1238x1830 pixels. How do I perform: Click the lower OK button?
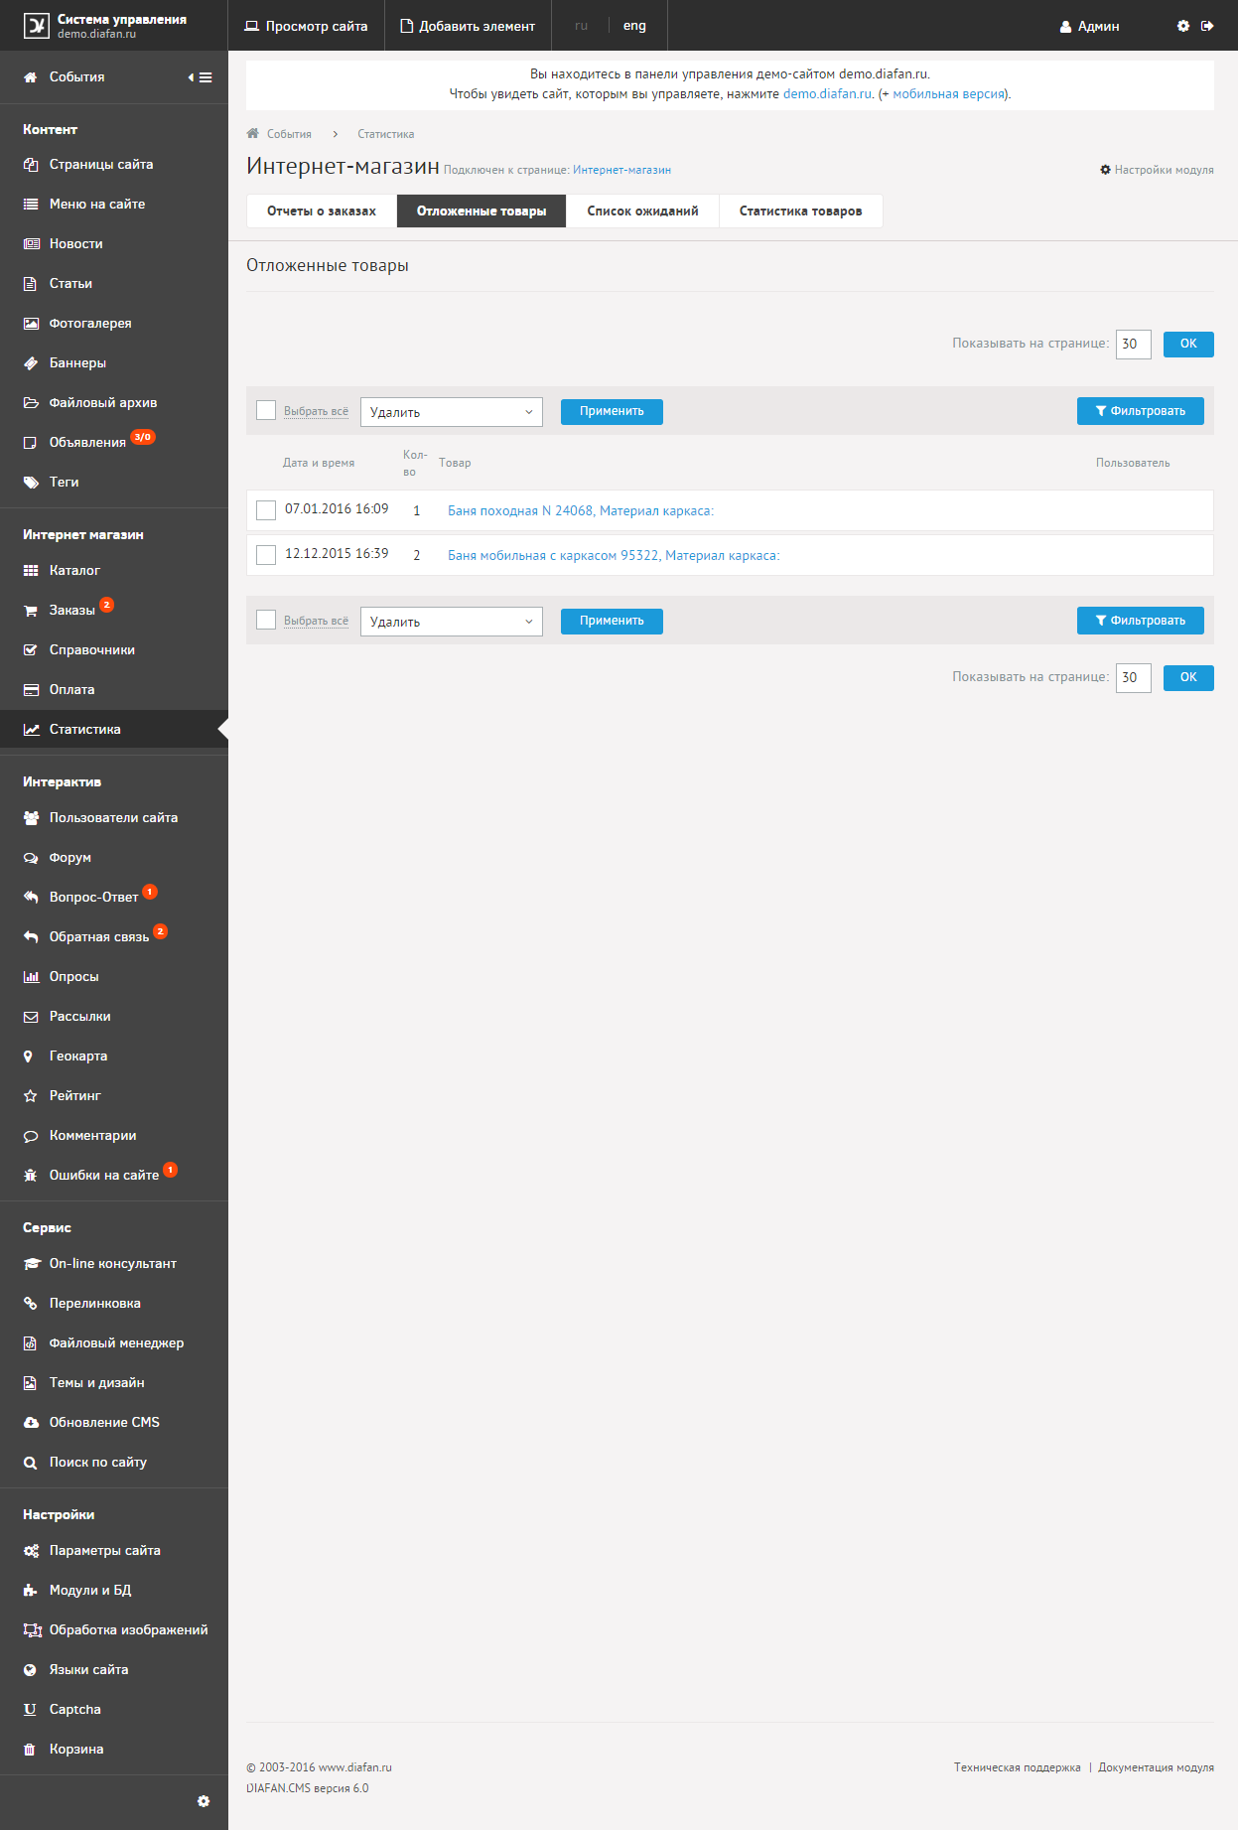(x=1188, y=677)
